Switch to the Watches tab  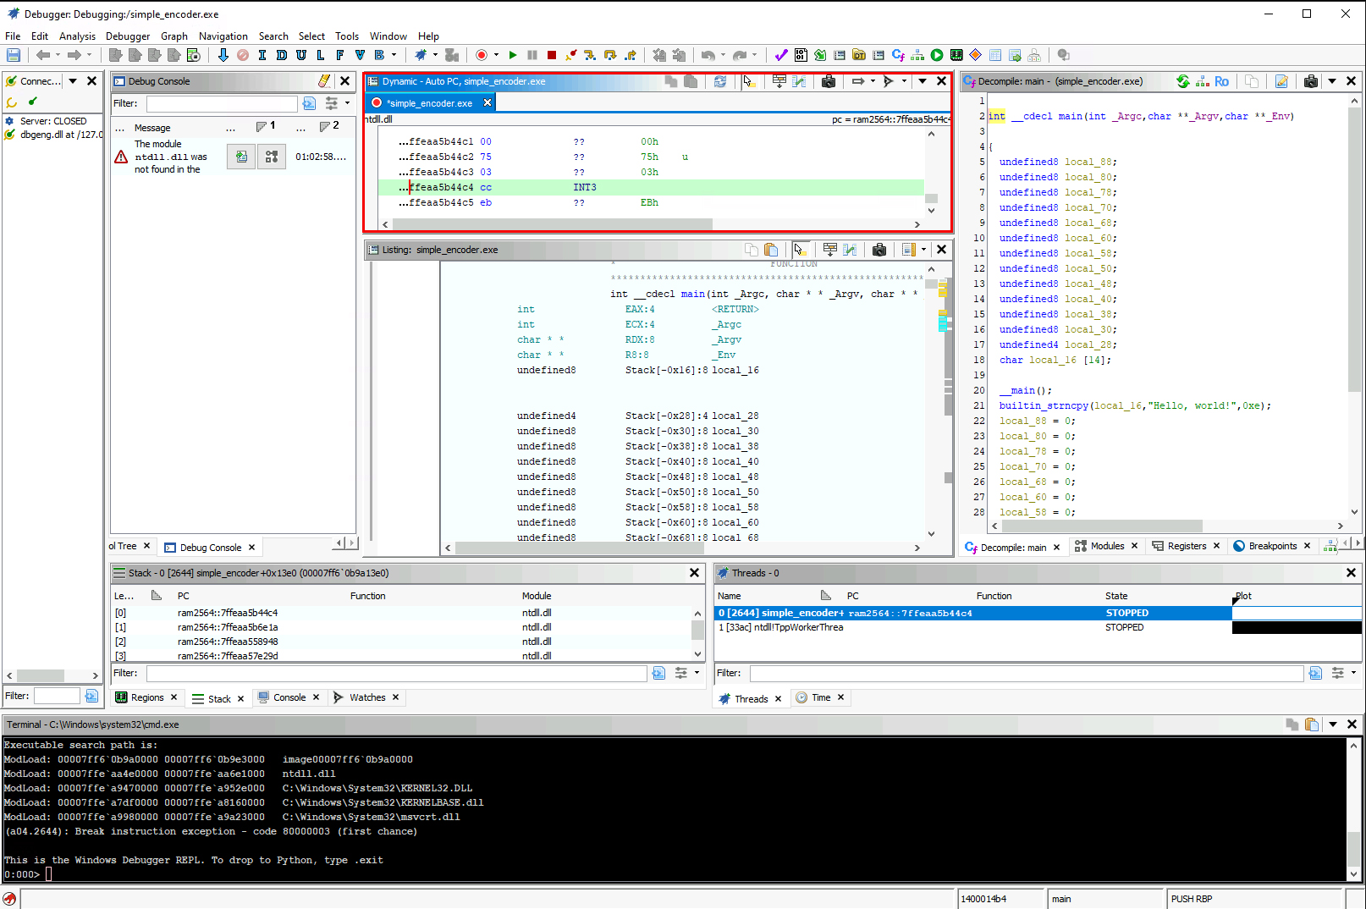(367, 697)
